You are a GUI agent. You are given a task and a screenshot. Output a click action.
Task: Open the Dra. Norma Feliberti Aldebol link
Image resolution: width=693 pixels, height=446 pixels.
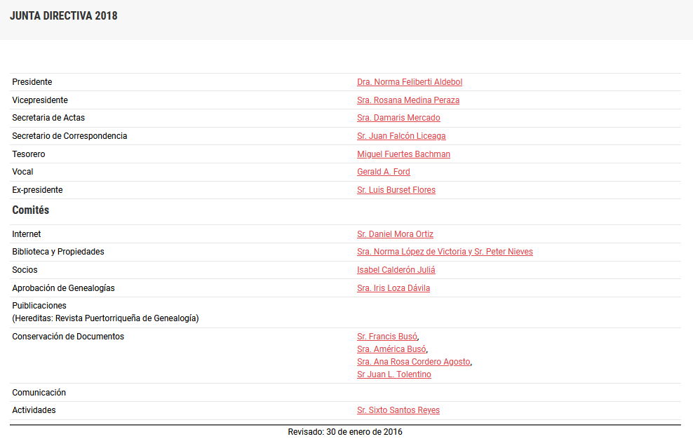tap(409, 82)
